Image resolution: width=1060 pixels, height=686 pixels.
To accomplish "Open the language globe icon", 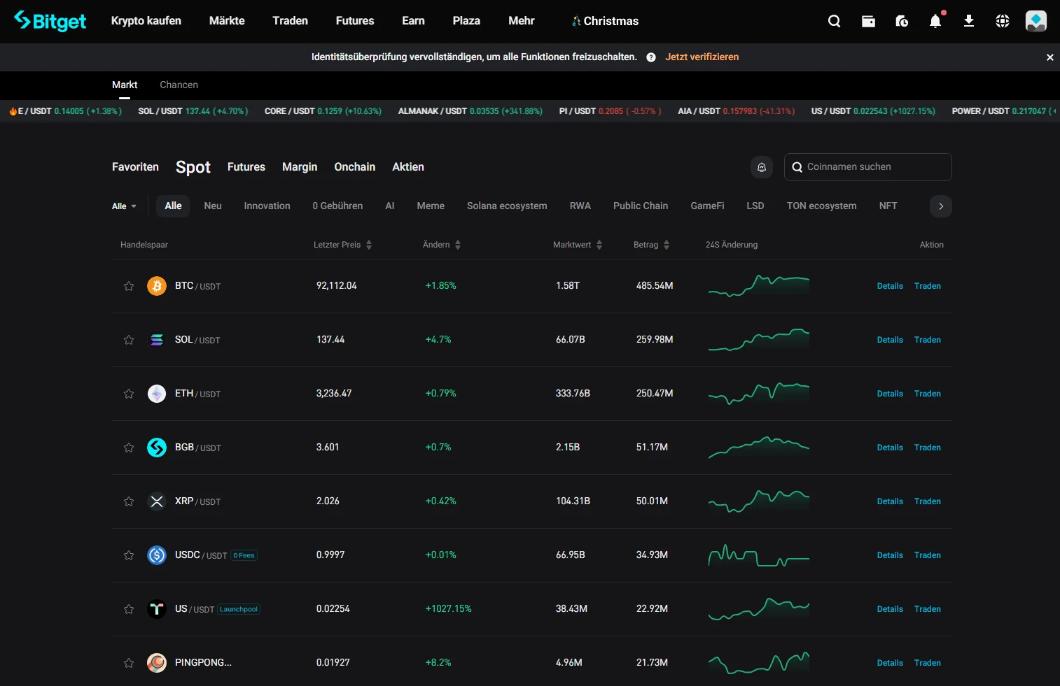I will (x=1003, y=21).
